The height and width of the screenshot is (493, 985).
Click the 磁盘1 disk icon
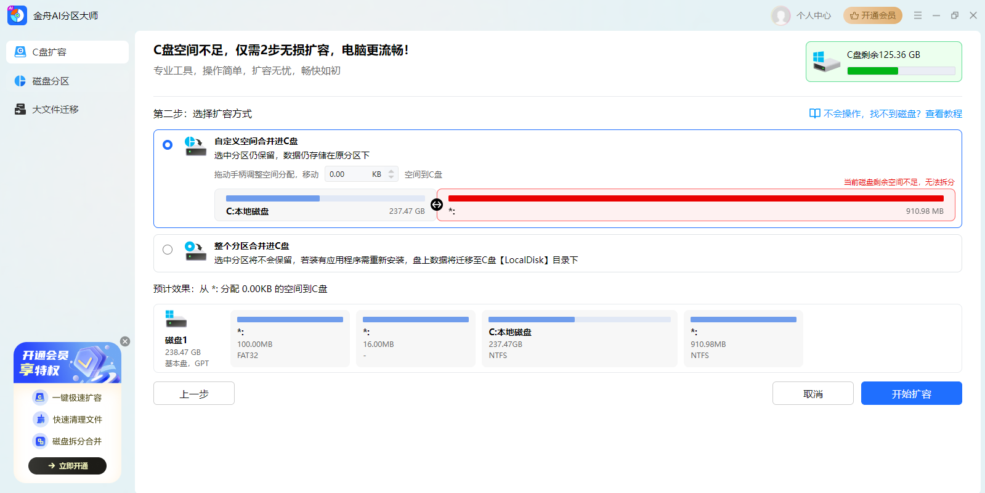[x=176, y=319]
